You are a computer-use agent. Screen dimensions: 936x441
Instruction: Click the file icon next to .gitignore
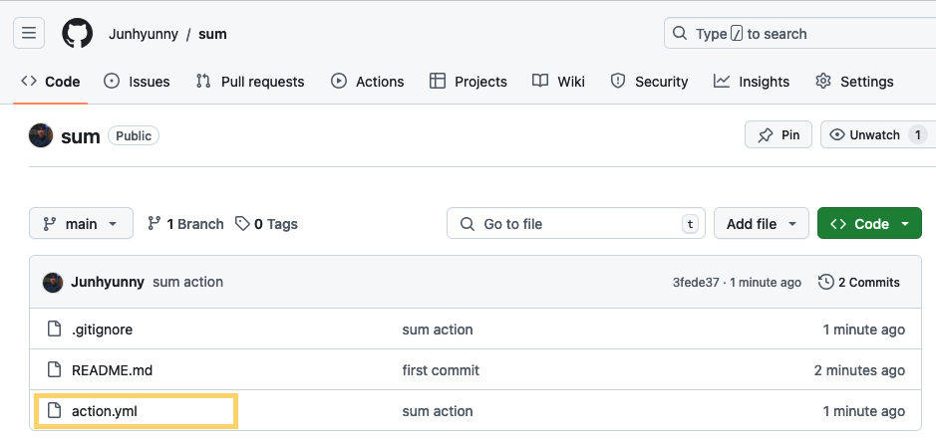54,330
